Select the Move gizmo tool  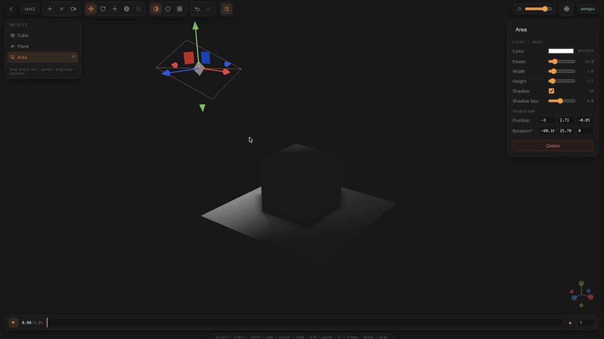click(91, 9)
